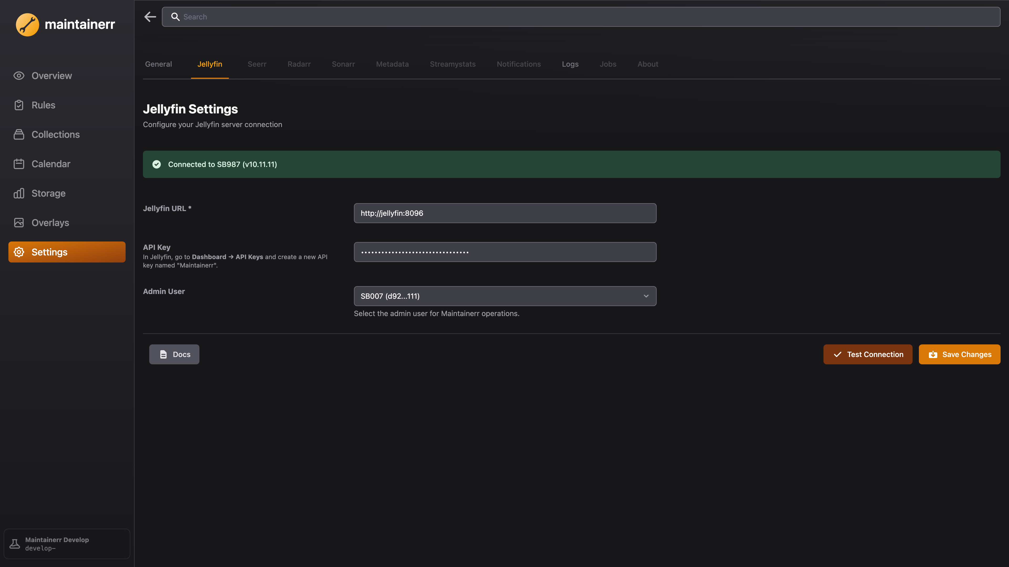Click the maintainerr wrench logo icon

[27, 24]
